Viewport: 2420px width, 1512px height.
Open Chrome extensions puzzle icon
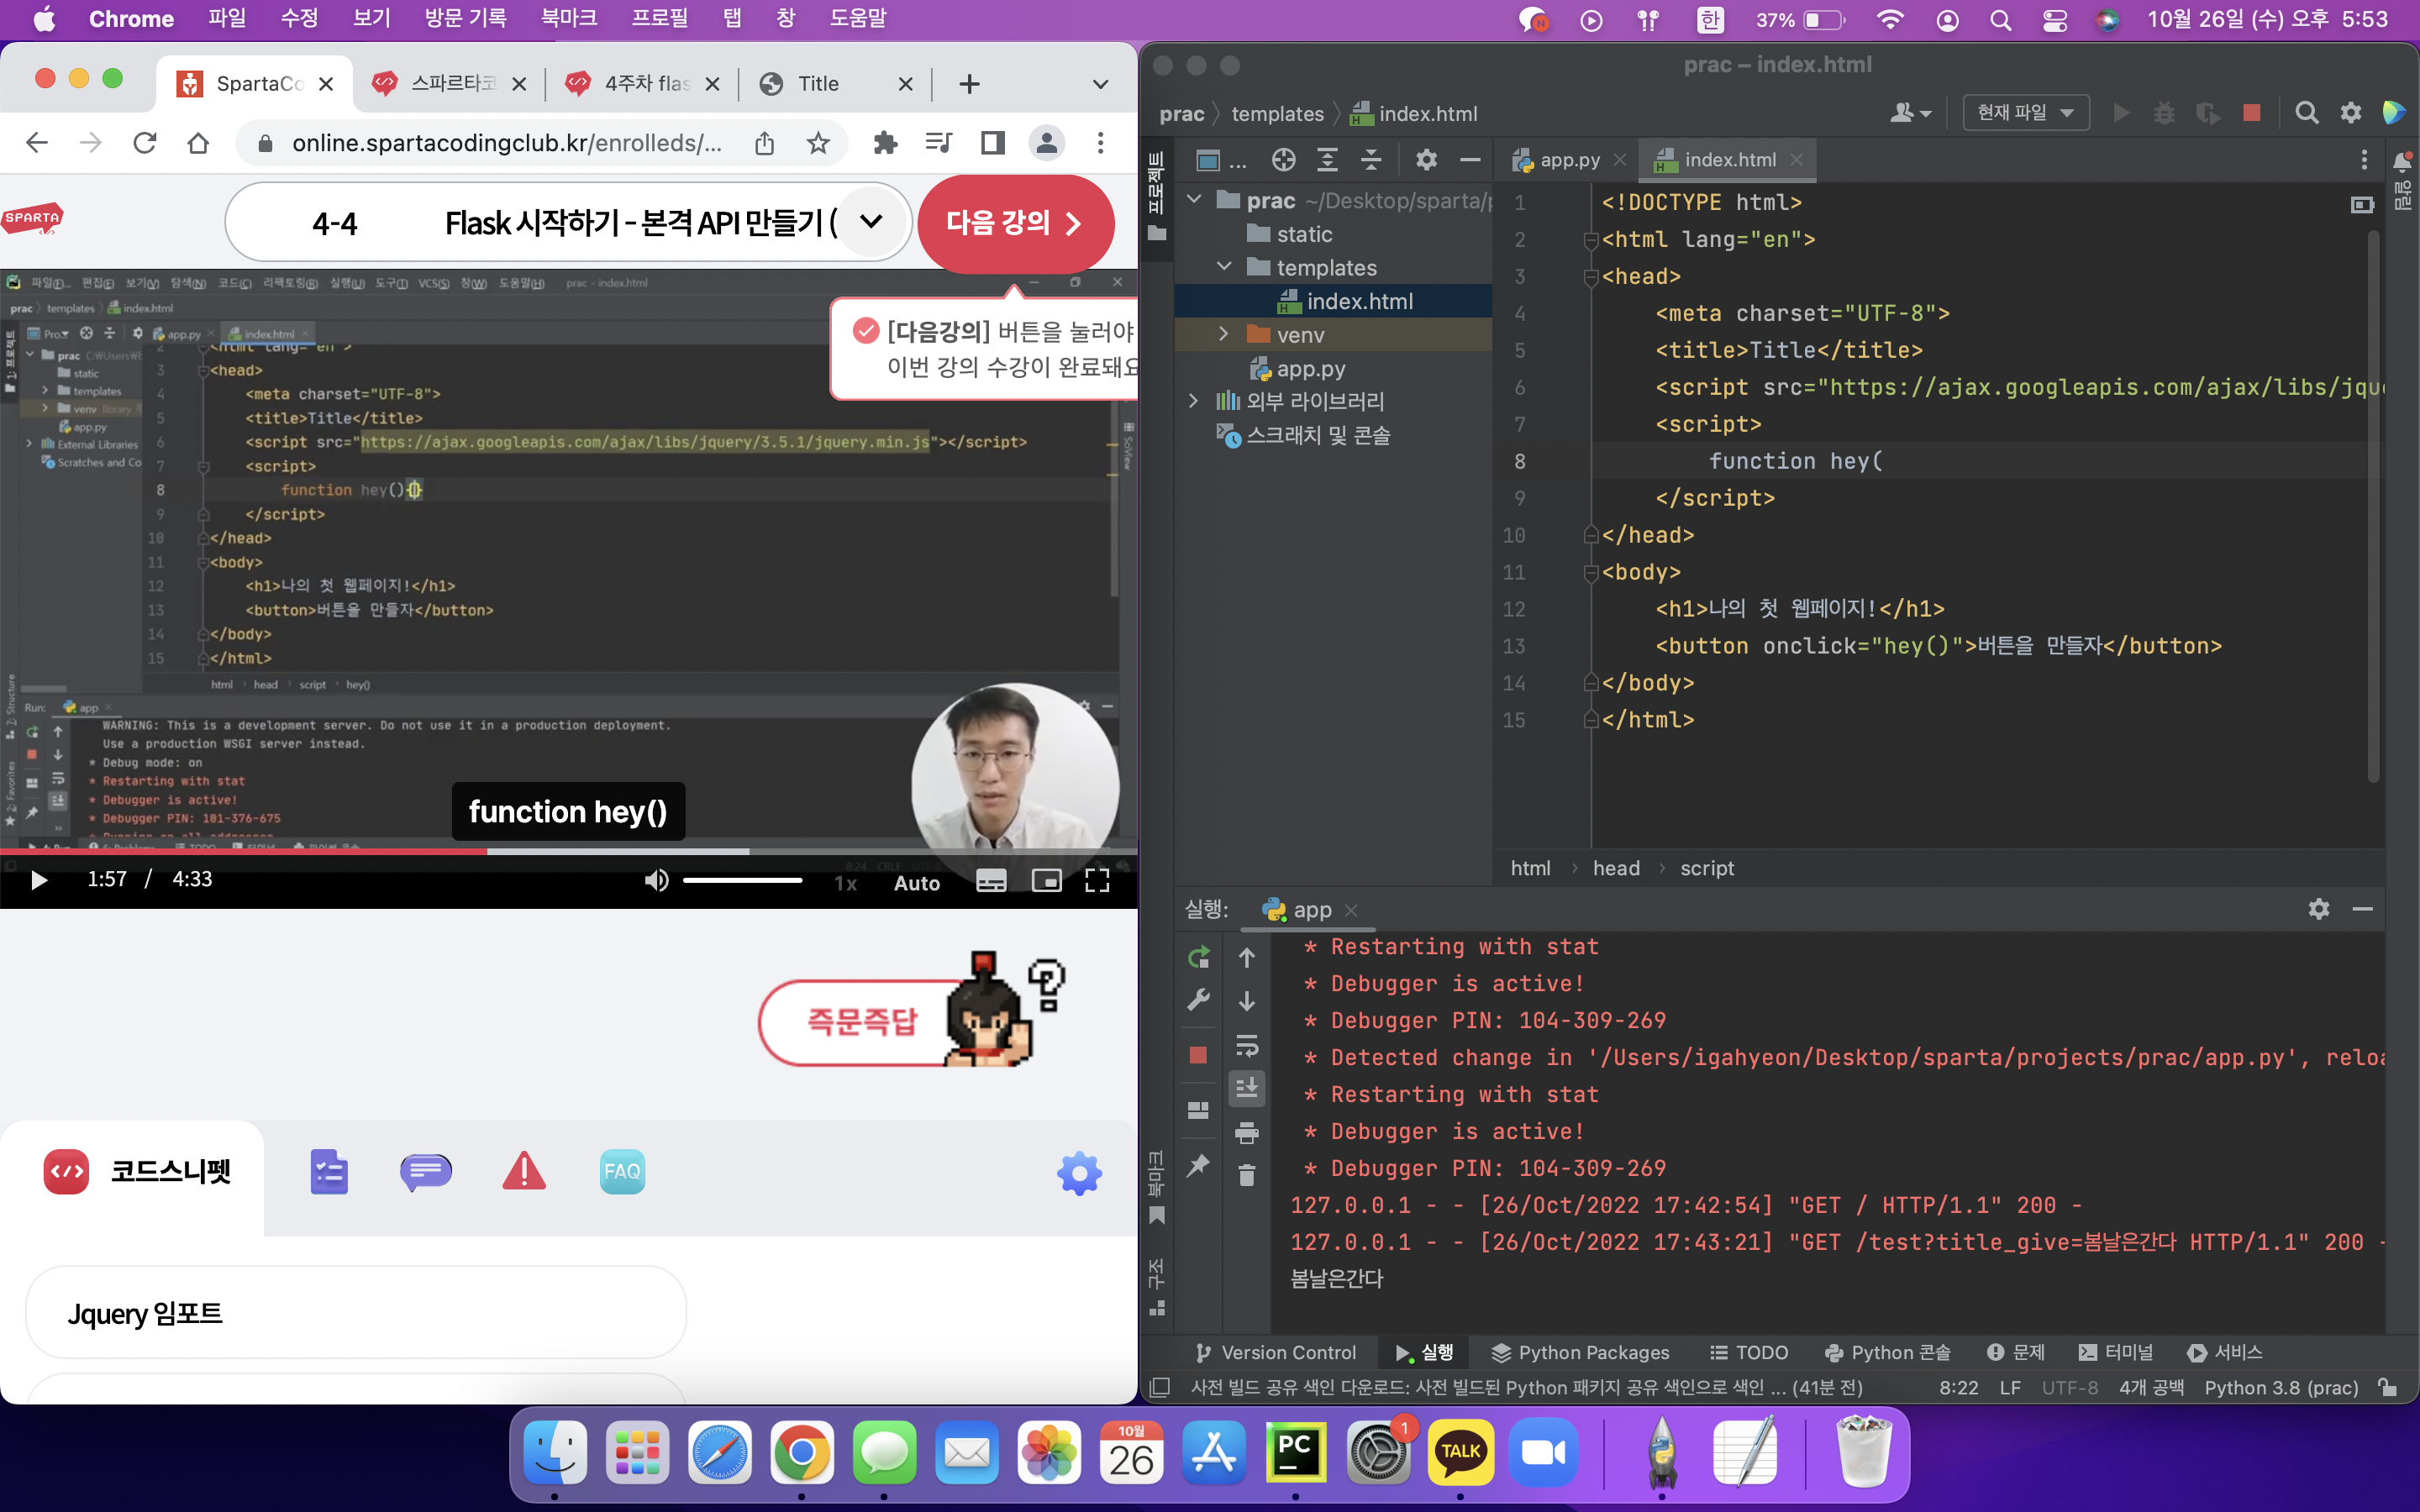click(885, 143)
